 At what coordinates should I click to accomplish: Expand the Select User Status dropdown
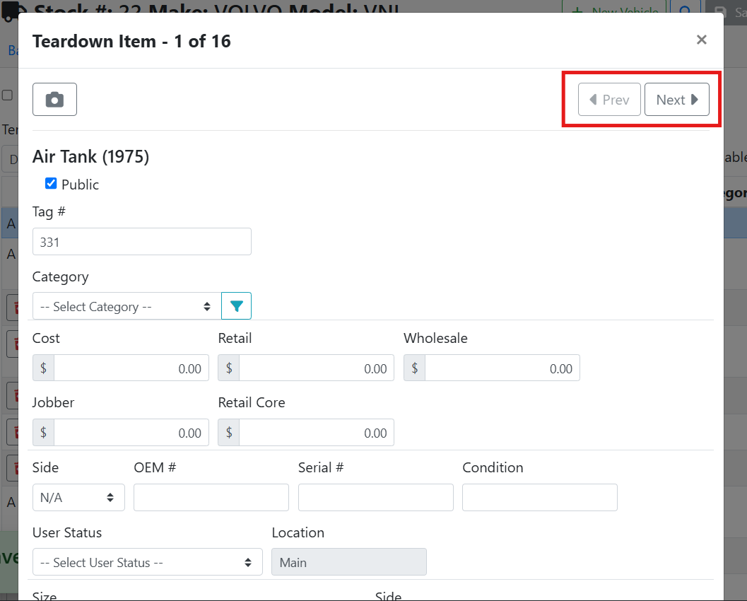[x=147, y=562]
